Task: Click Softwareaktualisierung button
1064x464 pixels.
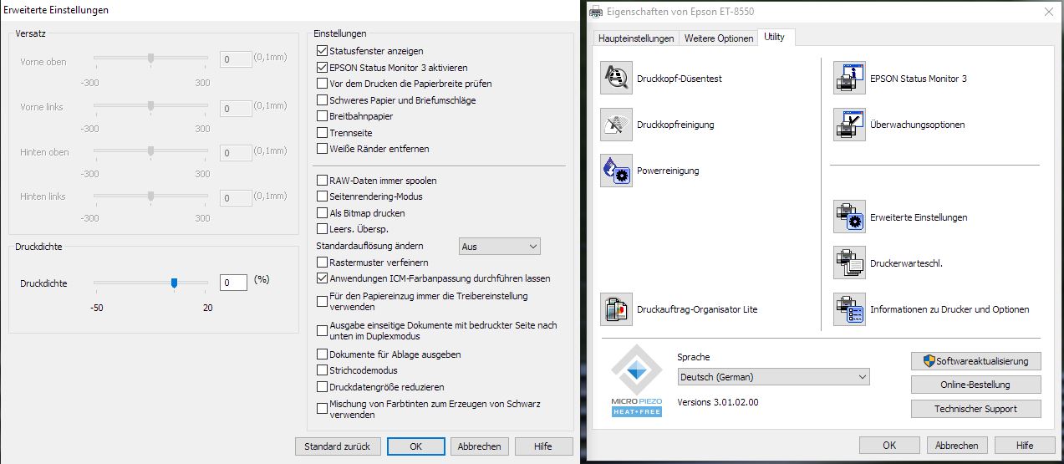Action: (x=976, y=361)
